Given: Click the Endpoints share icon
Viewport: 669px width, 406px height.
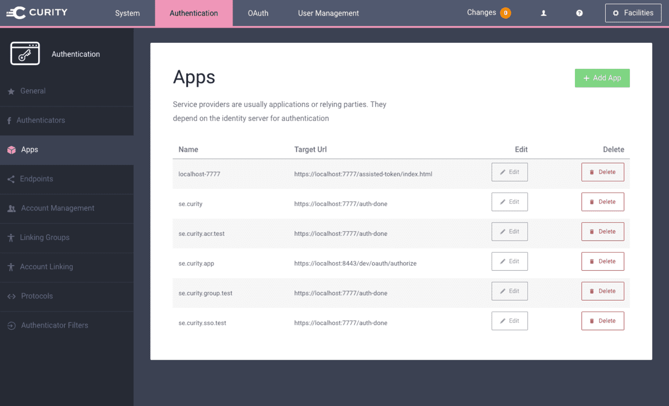Looking at the screenshot, I should [11, 179].
